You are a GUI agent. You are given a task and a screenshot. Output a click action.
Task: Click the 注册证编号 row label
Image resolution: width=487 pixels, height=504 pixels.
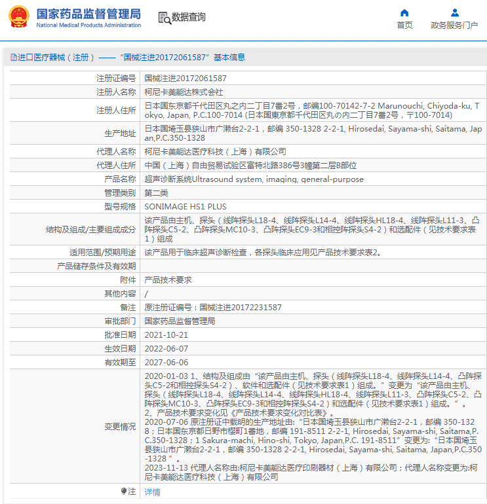(x=116, y=78)
